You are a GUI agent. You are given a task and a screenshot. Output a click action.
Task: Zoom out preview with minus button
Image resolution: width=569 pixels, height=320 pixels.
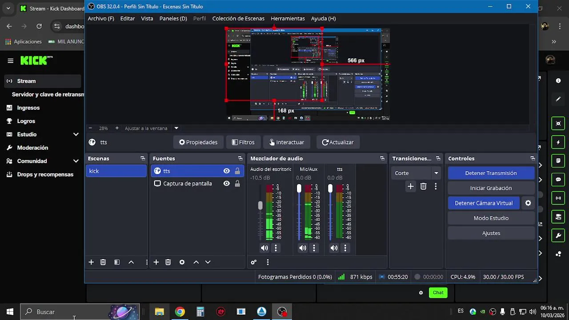point(90,128)
